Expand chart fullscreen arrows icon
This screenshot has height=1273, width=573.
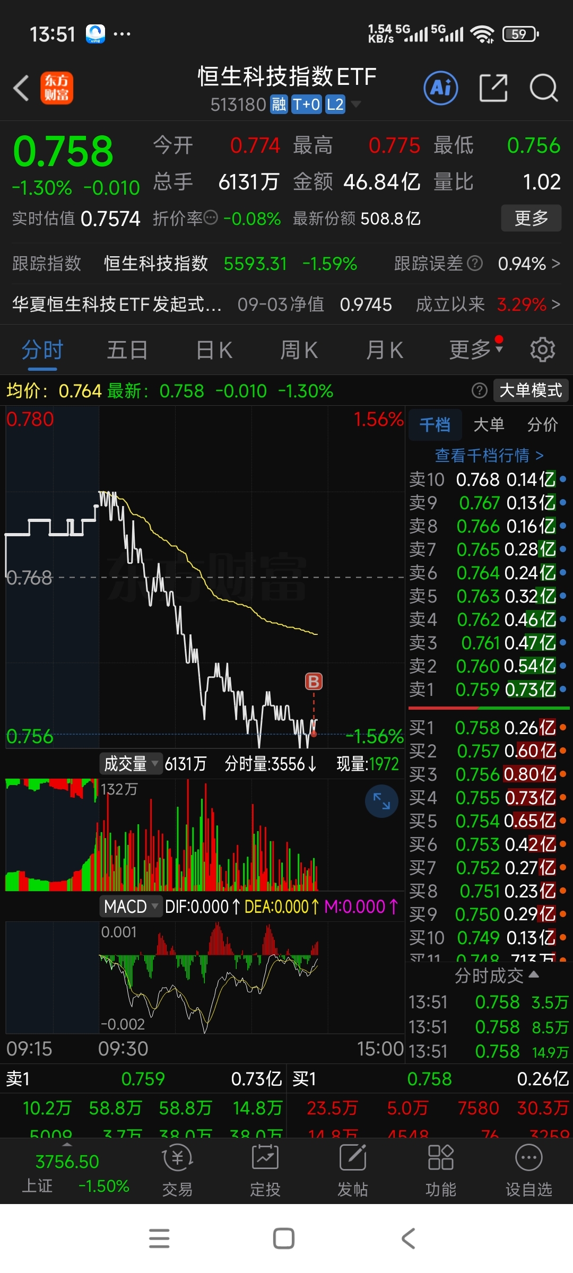[381, 801]
